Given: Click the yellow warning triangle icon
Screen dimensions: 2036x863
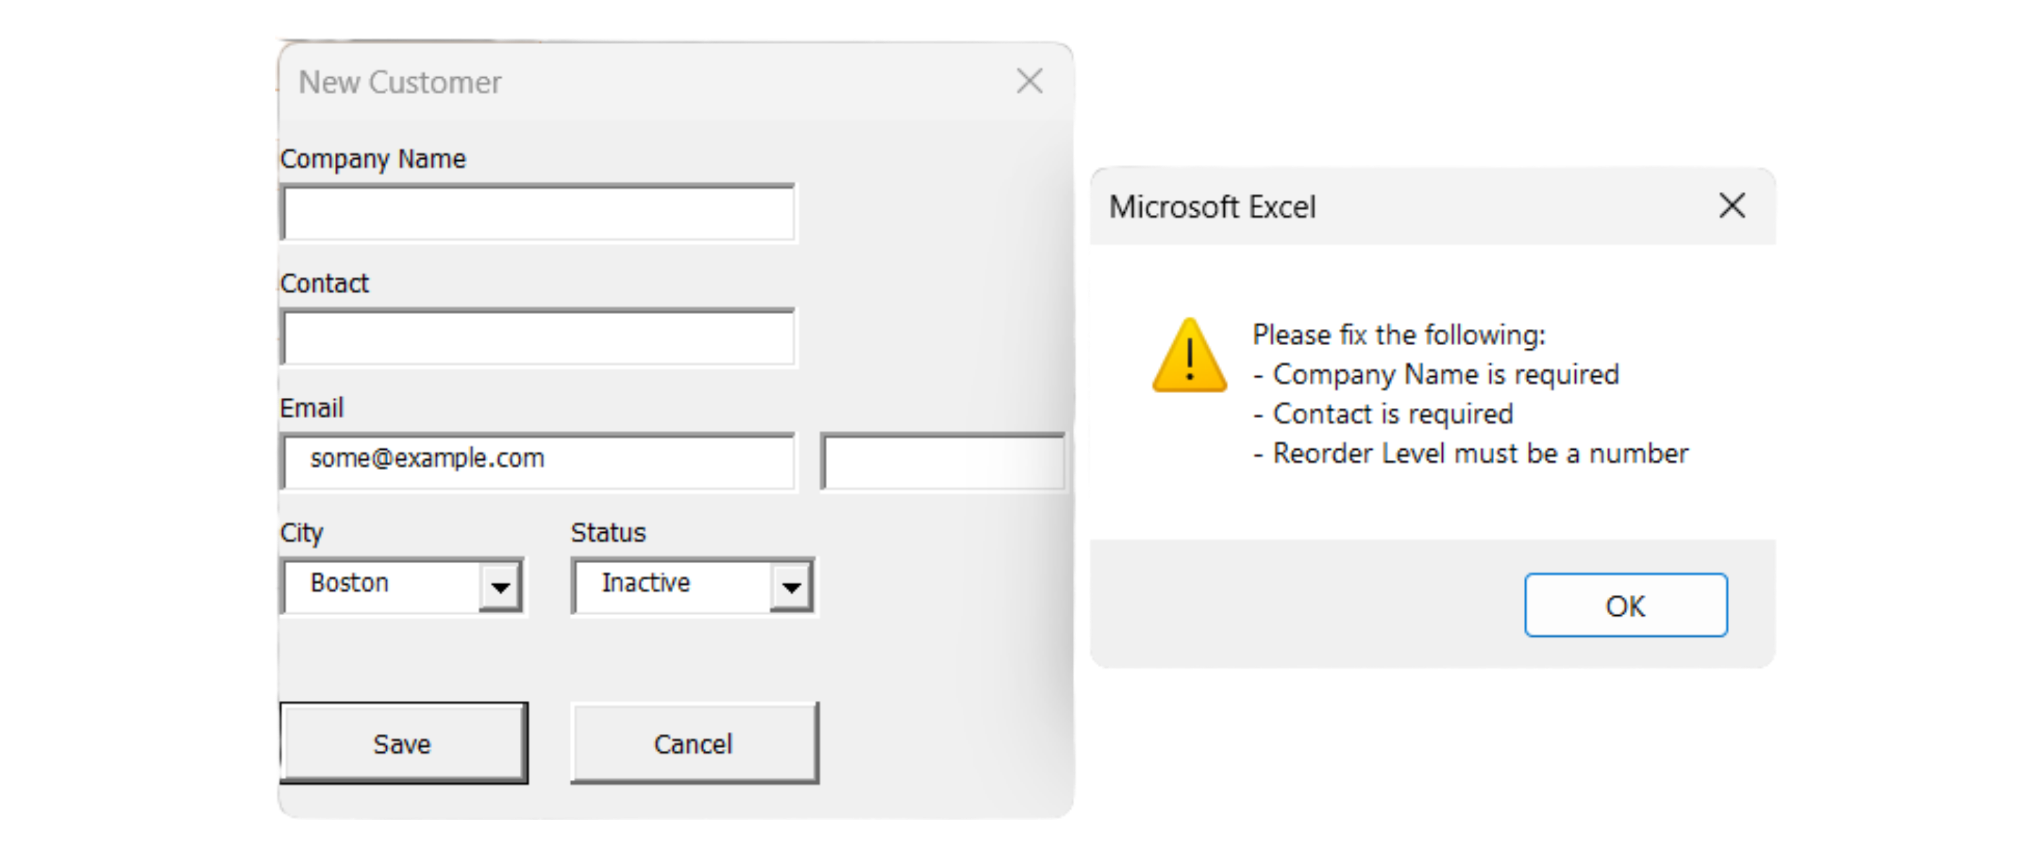Looking at the screenshot, I should point(1190,356).
